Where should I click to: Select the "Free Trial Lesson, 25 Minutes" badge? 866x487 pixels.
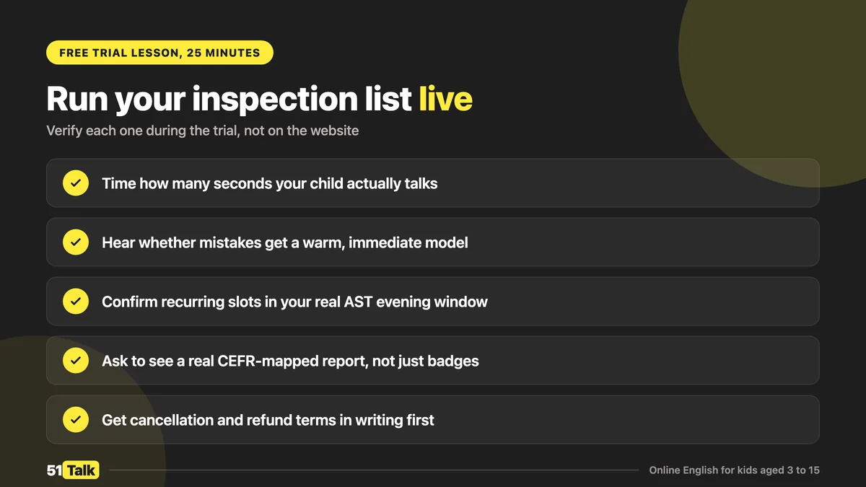pyautogui.click(x=159, y=53)
